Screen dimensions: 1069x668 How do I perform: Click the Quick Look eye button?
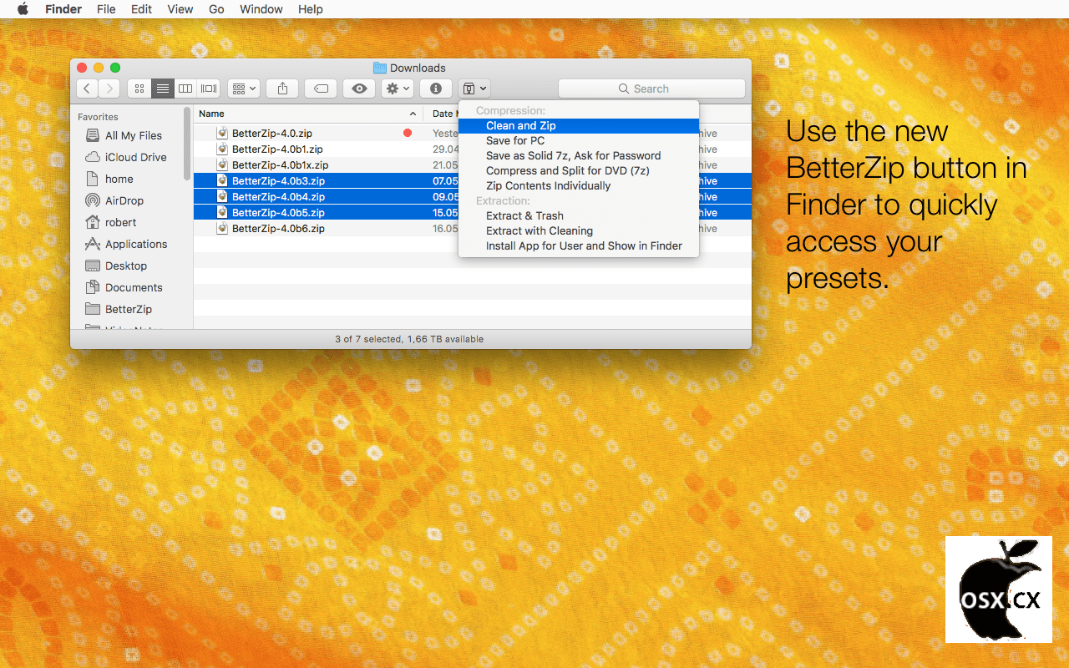click(359, 89)
